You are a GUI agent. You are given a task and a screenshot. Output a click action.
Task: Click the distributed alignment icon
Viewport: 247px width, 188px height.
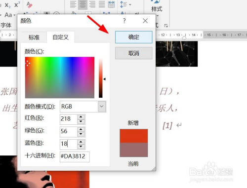click(x=111, y=4)
